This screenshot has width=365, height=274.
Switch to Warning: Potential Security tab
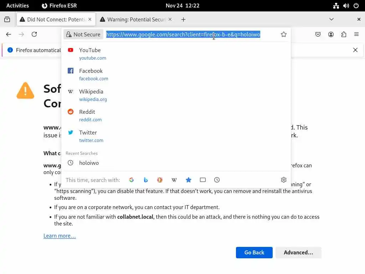click(136, 19)
